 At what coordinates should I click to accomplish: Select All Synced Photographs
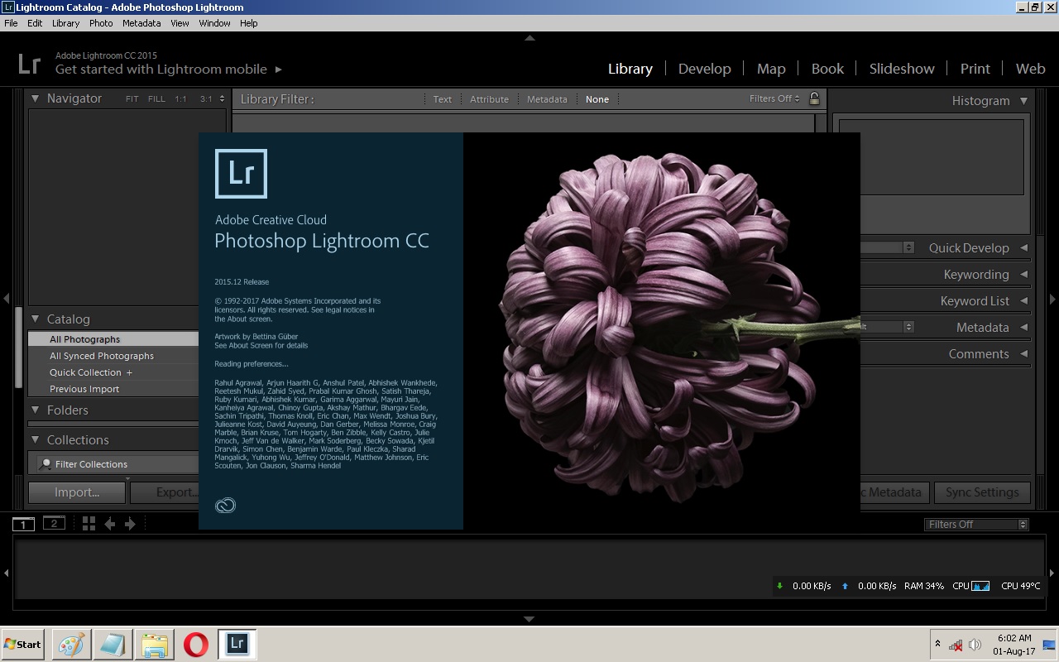[x=113, y=356]
